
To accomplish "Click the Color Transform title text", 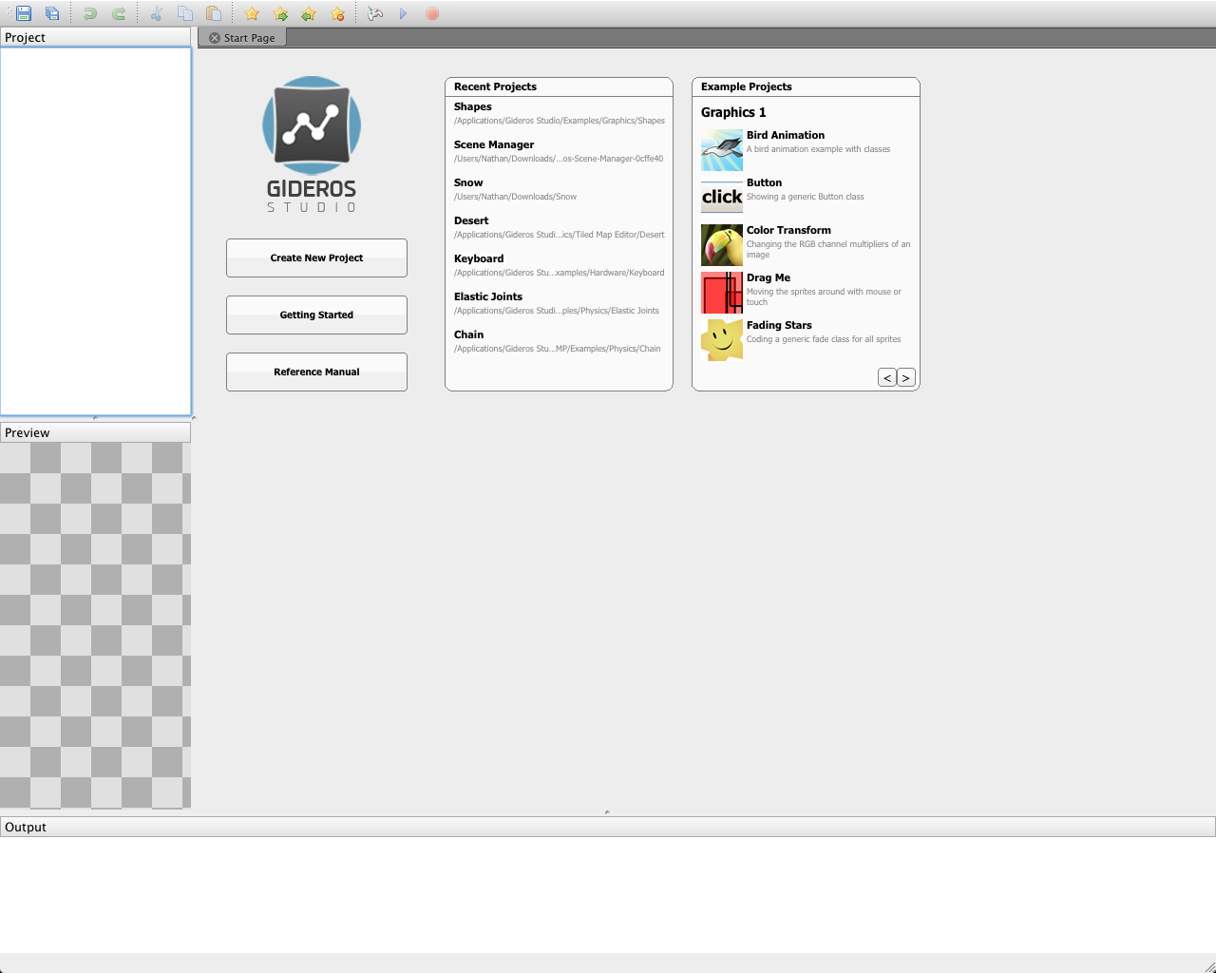I will 788,230.
